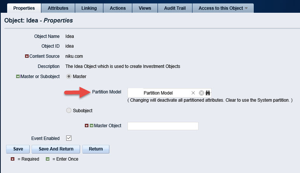Click the green enter-once icon beside Master Object
The image size is (300, 173).
click(92, 125)
